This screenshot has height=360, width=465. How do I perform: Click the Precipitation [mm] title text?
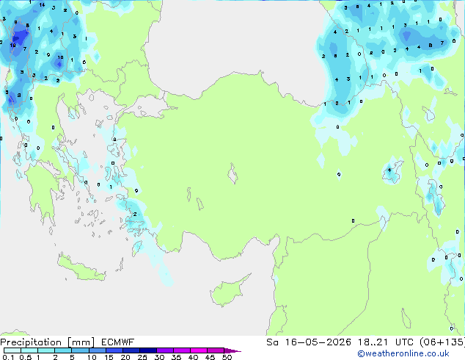[x=48, y=342]
